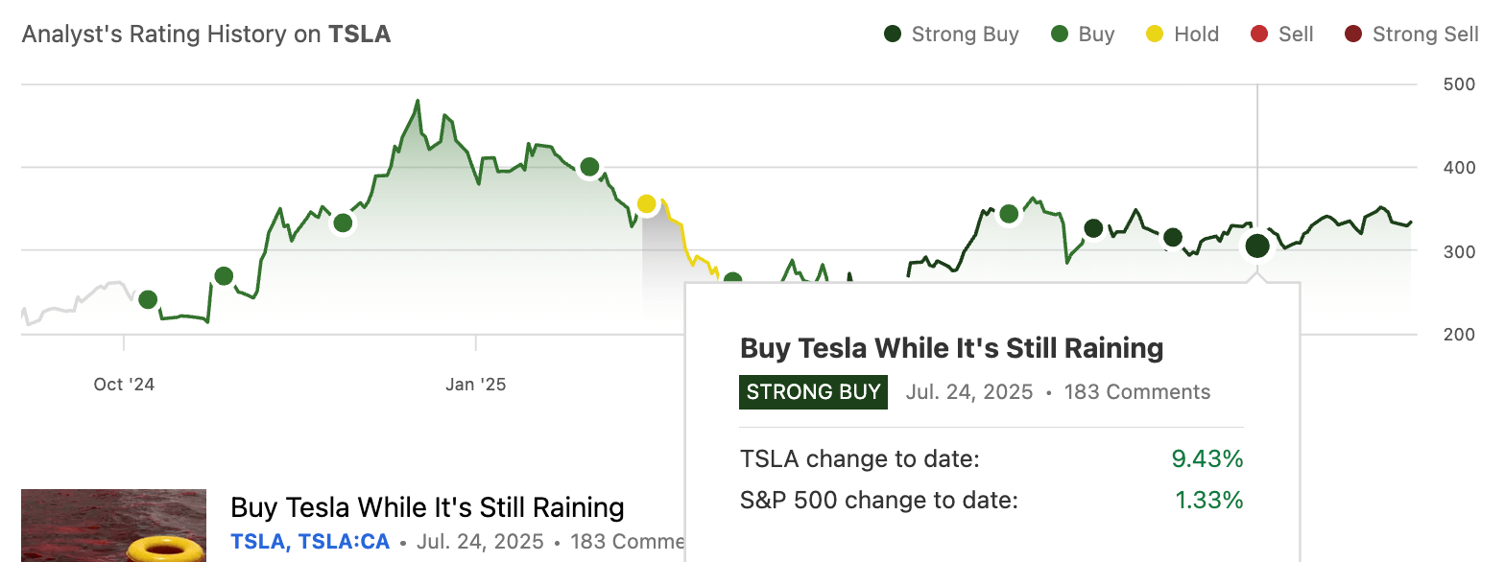The image size is (1505, 562).
Task: Click the article thumbnail image
Action: click(113, 526)
